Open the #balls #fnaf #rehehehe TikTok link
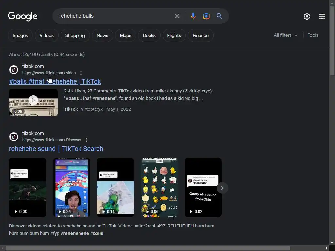 [x=55, y=81]
